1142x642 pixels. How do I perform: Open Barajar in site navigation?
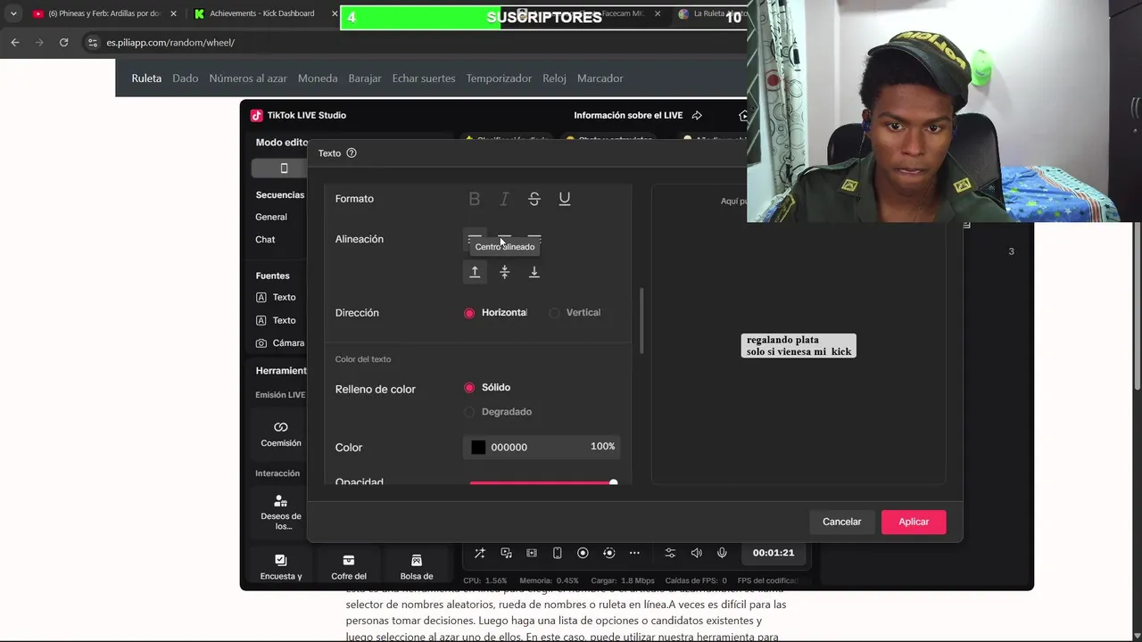point(365,78)
